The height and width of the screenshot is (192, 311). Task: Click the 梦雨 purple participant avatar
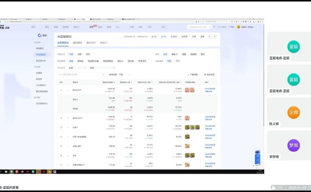(294, 145)
